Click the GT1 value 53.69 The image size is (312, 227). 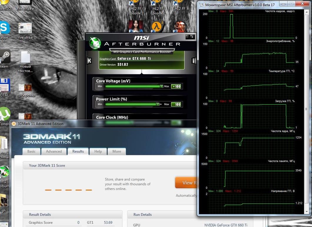pos(108,222)
